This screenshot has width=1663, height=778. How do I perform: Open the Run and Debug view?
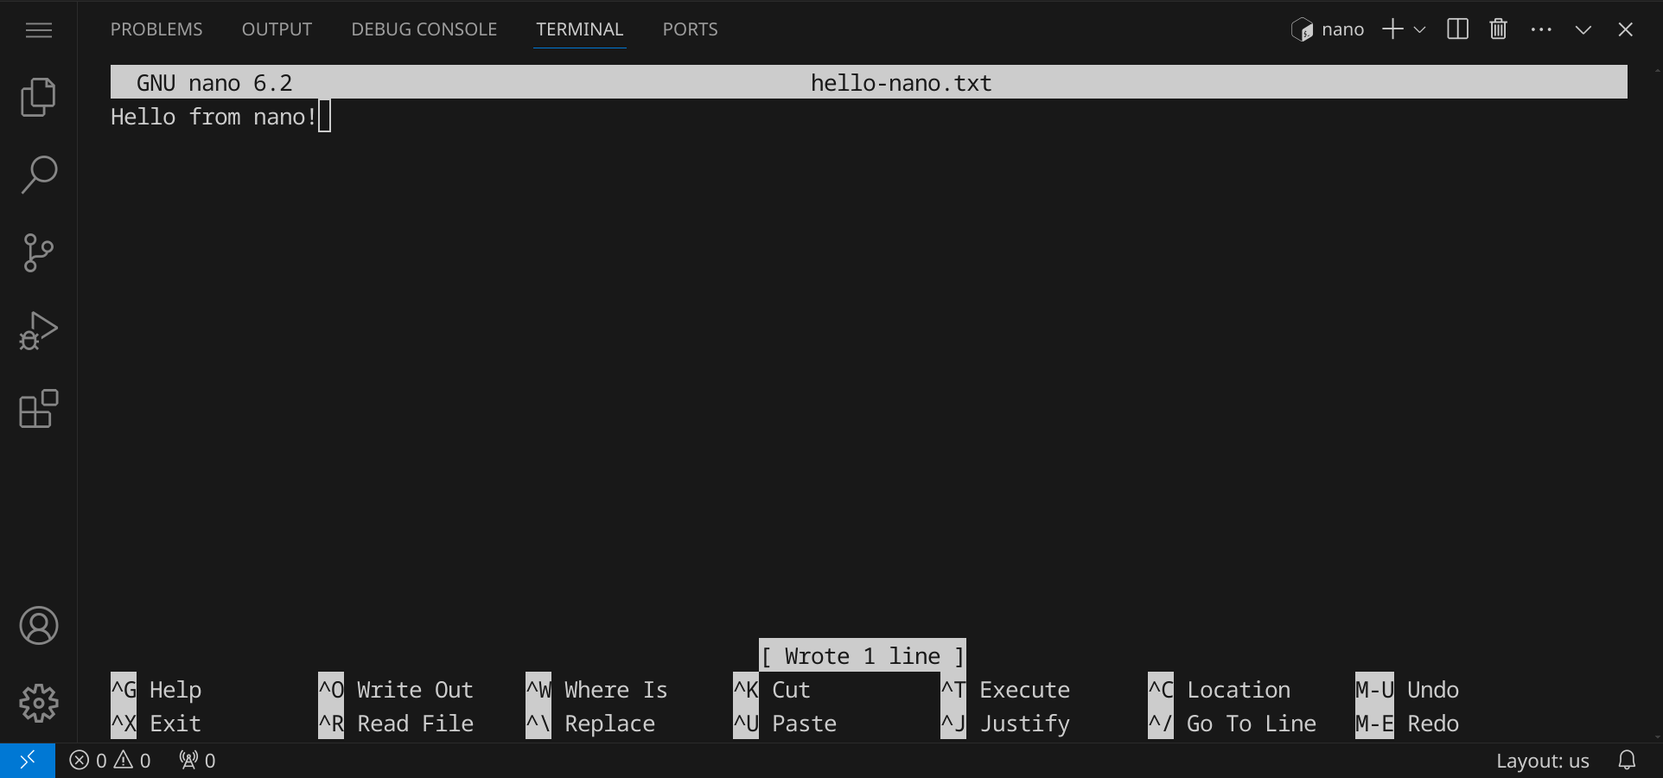tap(38, 331)
